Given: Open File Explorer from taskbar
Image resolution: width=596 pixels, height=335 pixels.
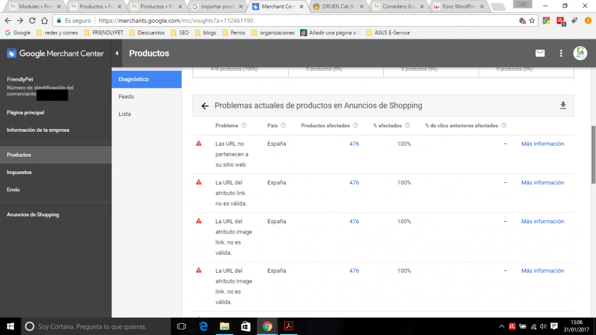Looking at the screenshot, I should (x=225, y=326).
